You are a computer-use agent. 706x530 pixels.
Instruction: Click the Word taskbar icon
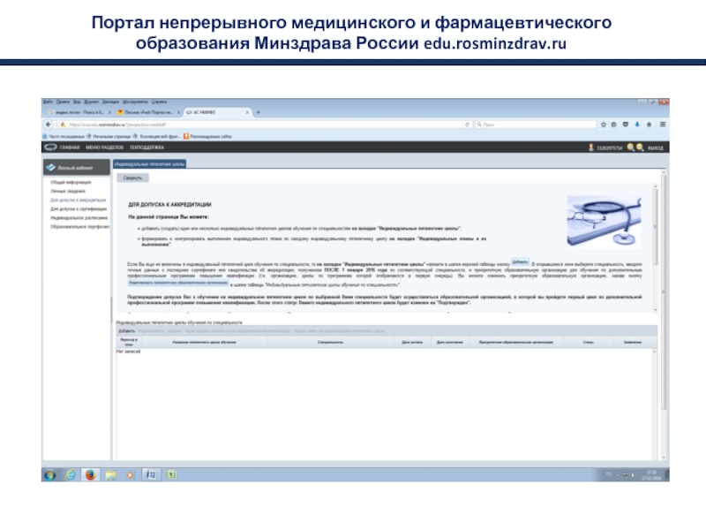[151, 475]
